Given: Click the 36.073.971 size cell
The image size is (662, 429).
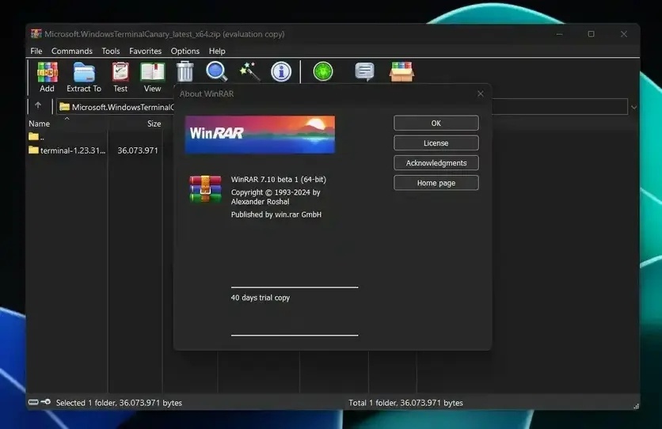Looking at the screenshot, I should point(138,150).
